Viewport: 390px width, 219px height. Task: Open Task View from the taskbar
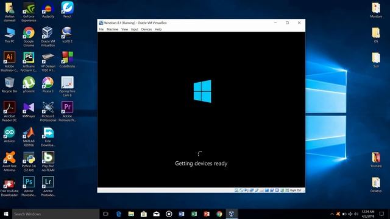pyautogui.click(x=105, y=214)
